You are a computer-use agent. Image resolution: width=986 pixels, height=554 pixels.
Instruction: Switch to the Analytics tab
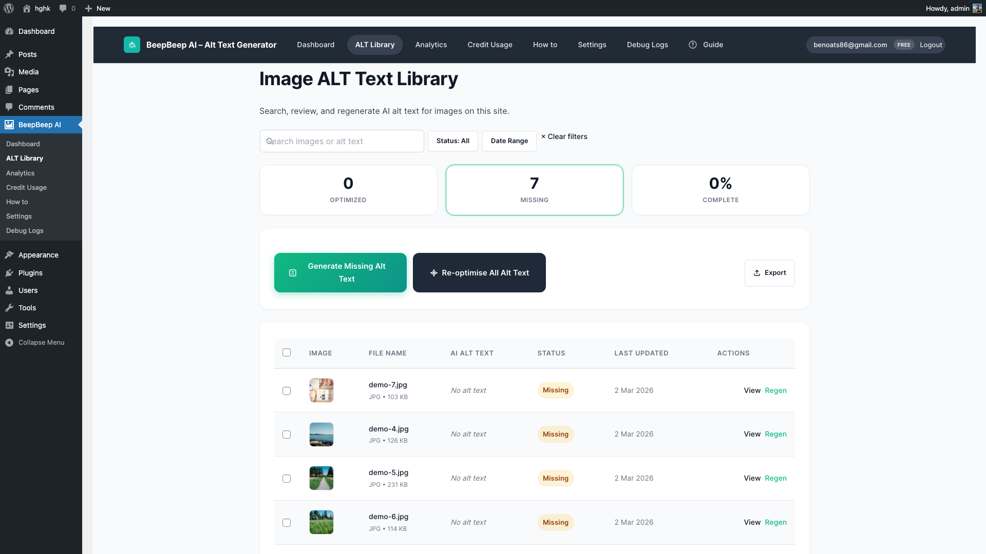pyautogui.click(x=431, y=45)
